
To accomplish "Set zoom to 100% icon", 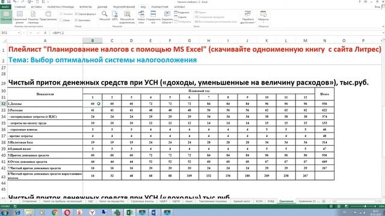I will pos(115,16).
